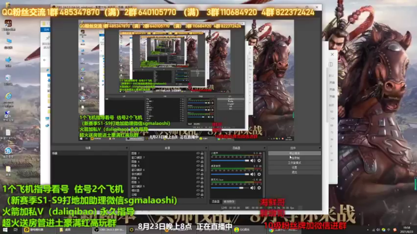Click the 退出 button in controls

click(295, 173)
